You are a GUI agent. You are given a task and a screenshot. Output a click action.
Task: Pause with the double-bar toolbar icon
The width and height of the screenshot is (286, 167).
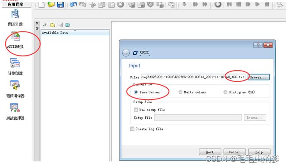267,4
